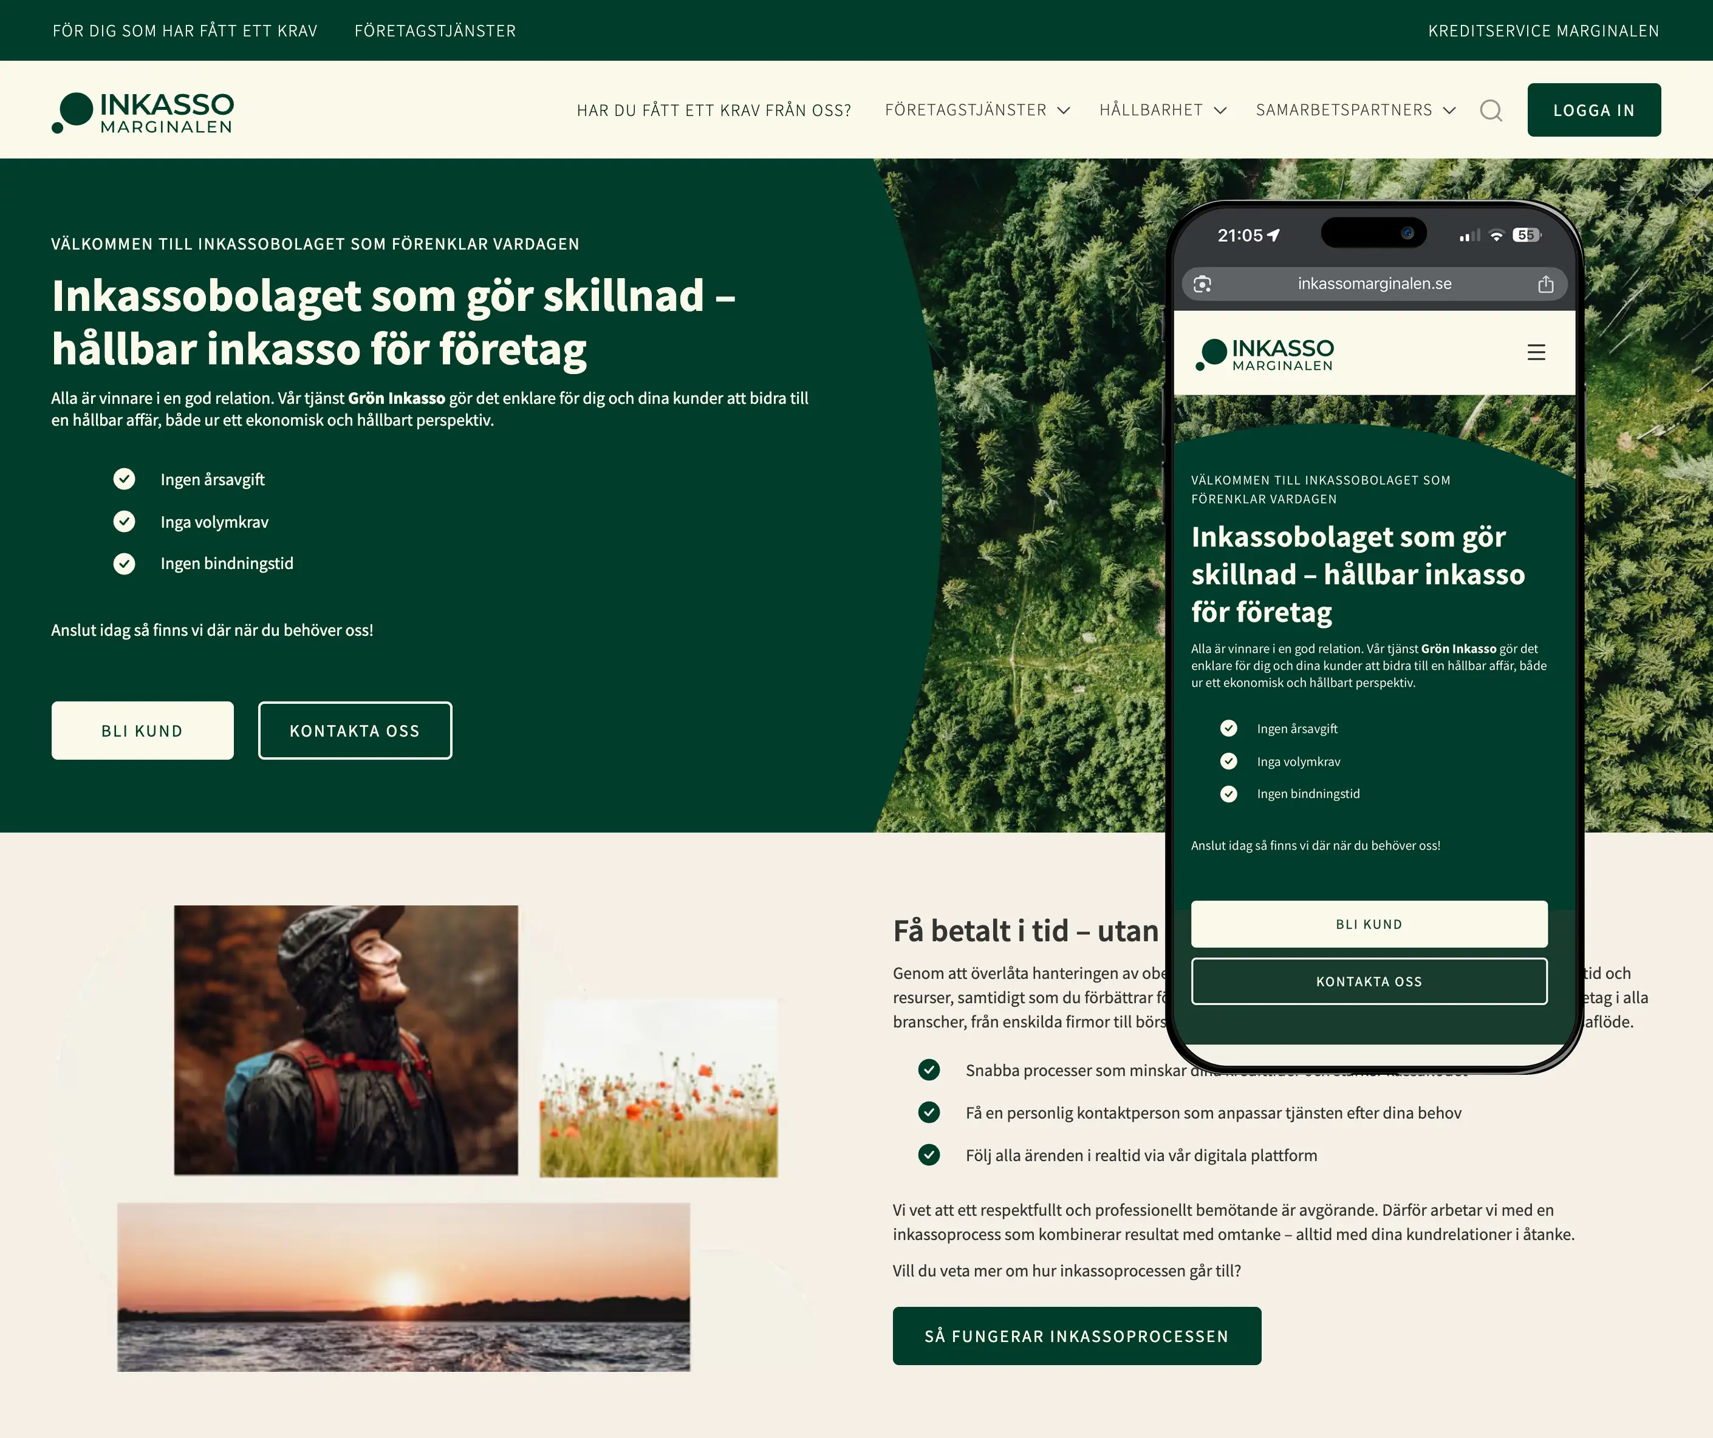Click the battery indicator in phone status bar

1526,235
